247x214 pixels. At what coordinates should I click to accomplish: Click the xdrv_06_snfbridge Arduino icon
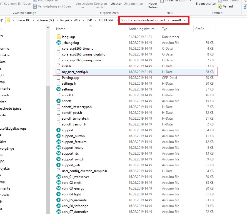click(x=59, y=206)
